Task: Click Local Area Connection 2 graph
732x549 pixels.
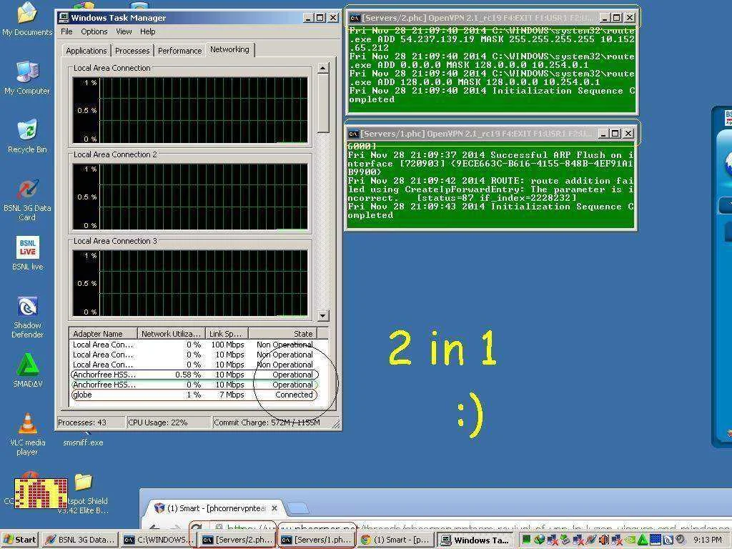Action: (x=190, y=197)
